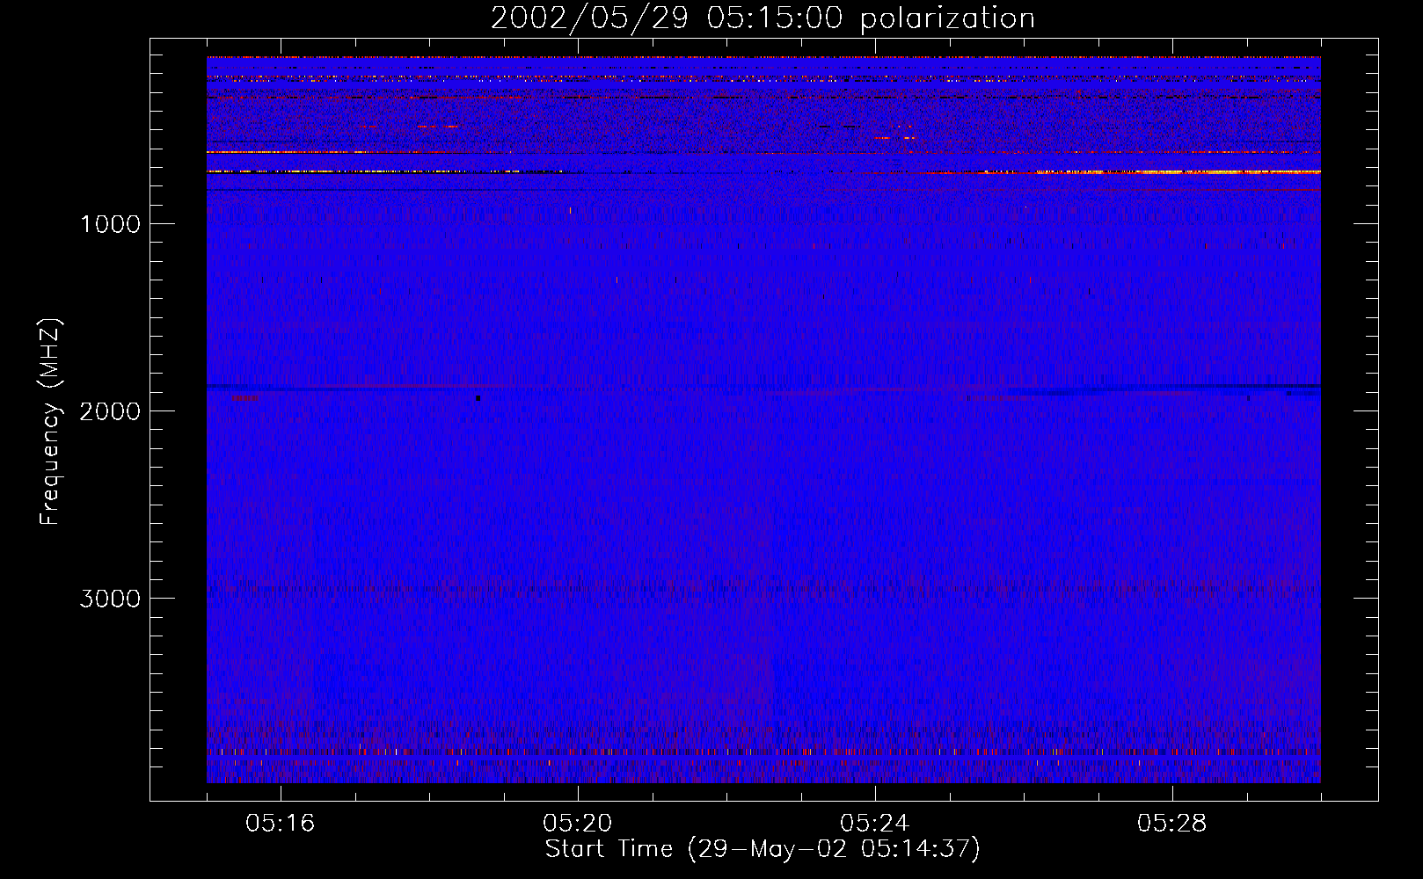Click the '05:16' time tick label
Viewport: 1423px width, 879px height.
[x=281, y=823]
